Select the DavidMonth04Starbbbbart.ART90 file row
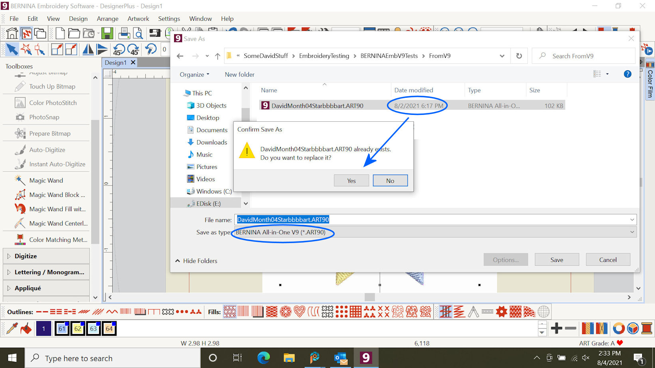The image size is (655, 368). click(x=412, y=106)
